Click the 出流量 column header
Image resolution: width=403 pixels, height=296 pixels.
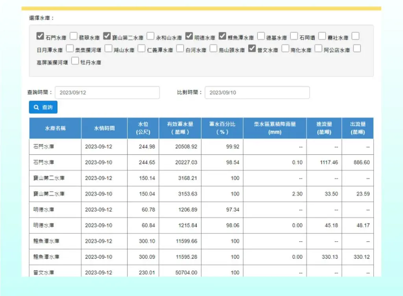[x=358, y=128]
